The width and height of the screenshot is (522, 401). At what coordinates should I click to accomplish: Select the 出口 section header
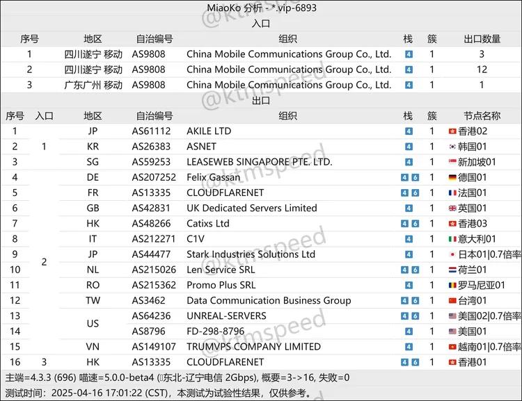coord(261,101)
